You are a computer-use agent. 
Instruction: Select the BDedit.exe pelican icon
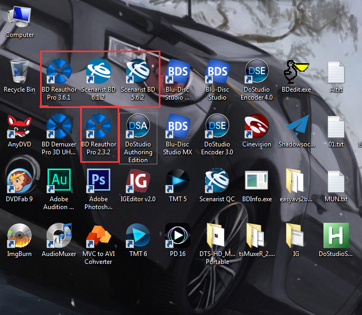296,72
